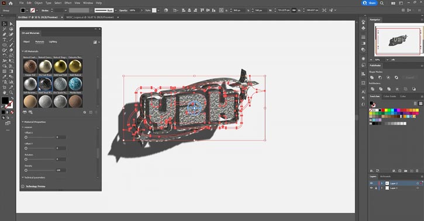The width and height of the screenshot is (424, 221).
Task: Swap fill and stroke arrows
Action: (12, 98)
